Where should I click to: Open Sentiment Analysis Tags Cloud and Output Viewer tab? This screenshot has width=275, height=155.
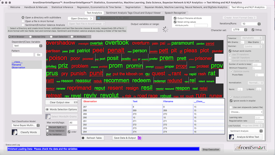click(133, 13)
